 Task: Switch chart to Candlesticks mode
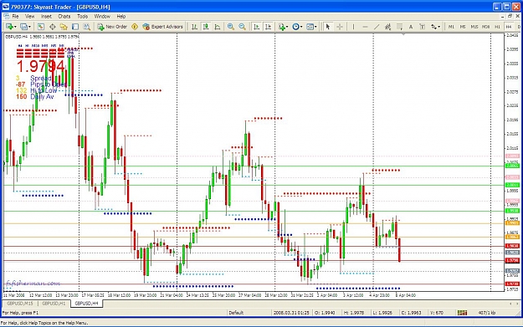[x=206, y=27]
